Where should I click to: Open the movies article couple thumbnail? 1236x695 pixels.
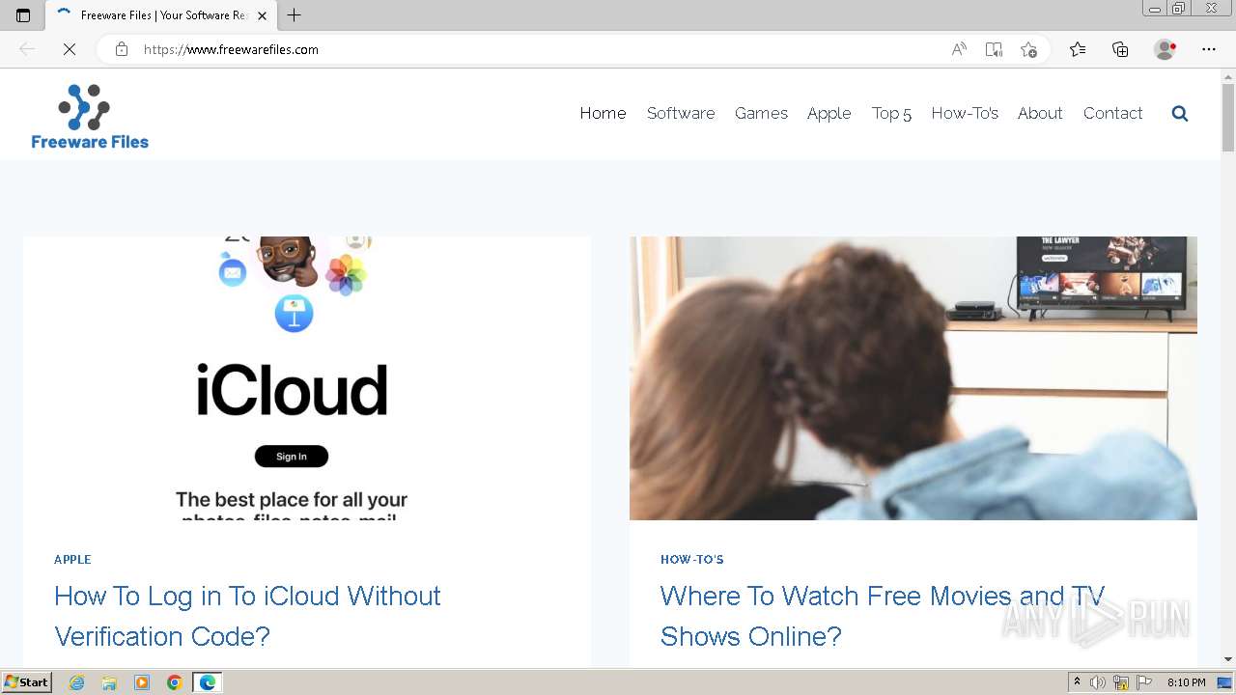(x=913, y=378)
